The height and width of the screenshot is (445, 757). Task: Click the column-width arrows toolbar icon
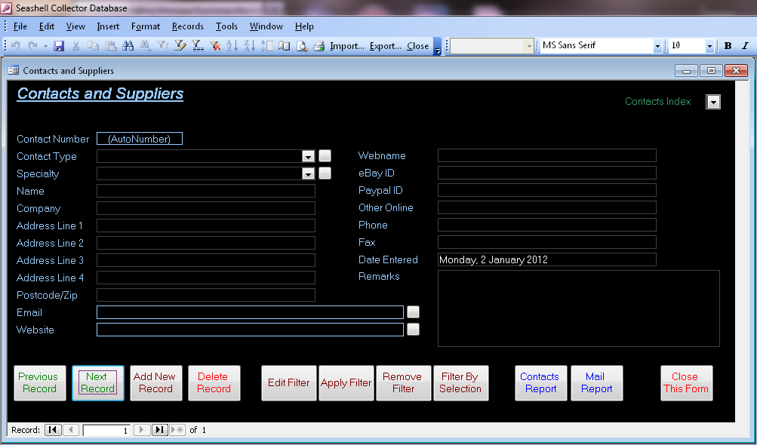[267, 46]
